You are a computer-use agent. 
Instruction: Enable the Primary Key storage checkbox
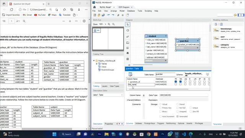(160, 108)
